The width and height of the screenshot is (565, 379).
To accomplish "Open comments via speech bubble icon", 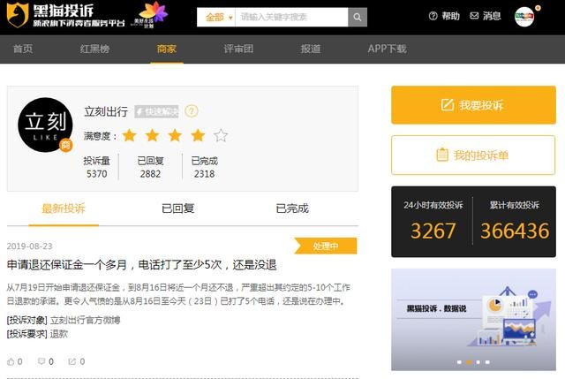I will click(41, 361).
